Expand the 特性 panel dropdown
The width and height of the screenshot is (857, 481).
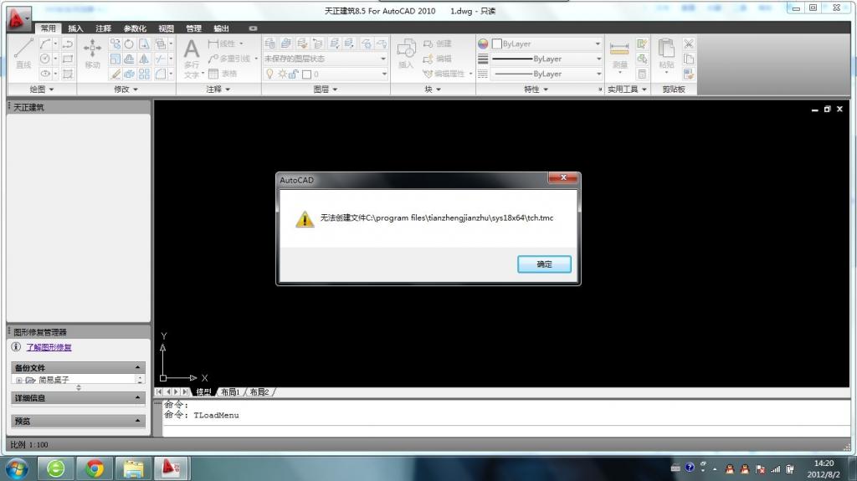tap(546, 90)
